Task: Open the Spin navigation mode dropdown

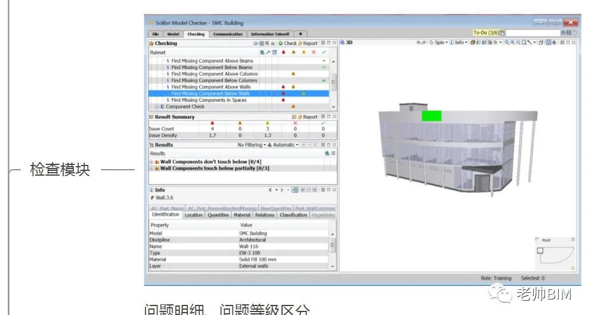Action: 438,42
